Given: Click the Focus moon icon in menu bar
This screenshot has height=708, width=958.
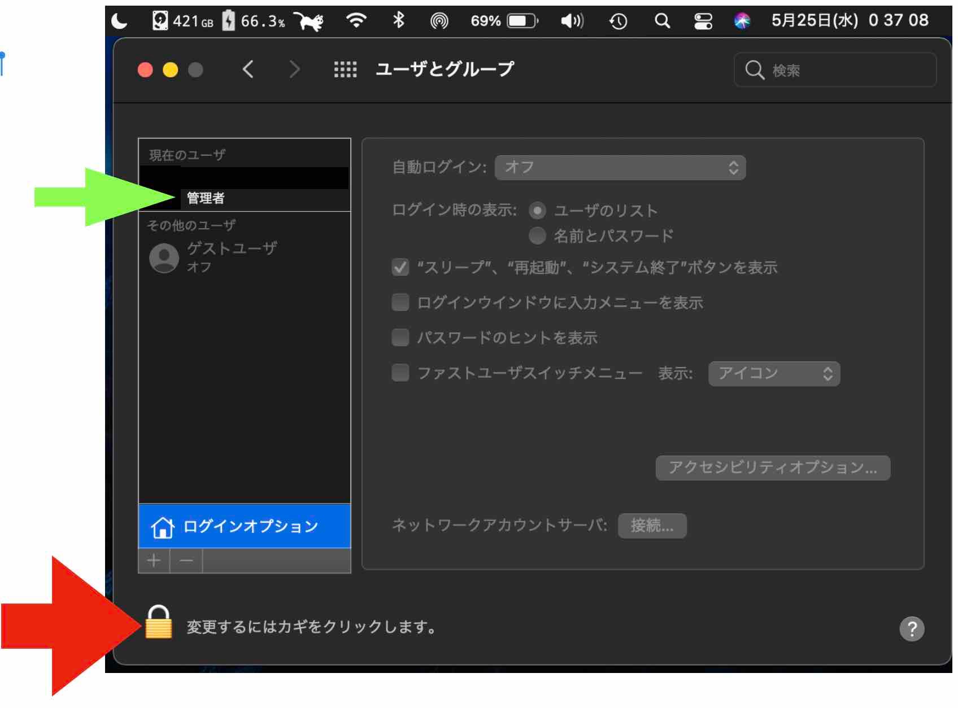Looking at the screenshot, I should tap(119, 21).
